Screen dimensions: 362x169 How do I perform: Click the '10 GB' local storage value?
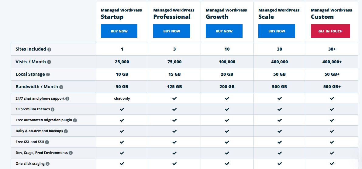pos(122,74)
